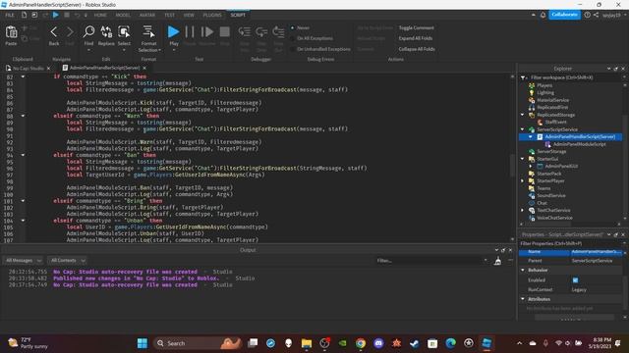Open the All Contexts dropdown
Viewport: 629px width, 353px height.
point(67,261)
